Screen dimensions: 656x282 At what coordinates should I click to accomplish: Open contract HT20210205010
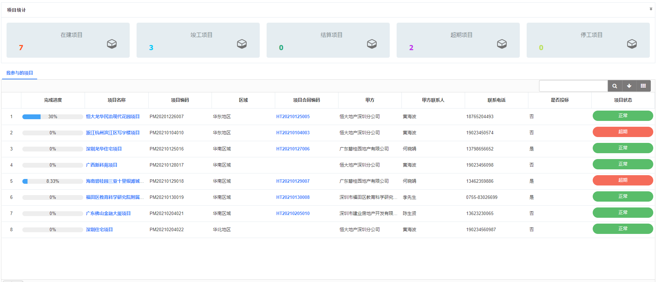pyautogui.click(x=293, y=213)
